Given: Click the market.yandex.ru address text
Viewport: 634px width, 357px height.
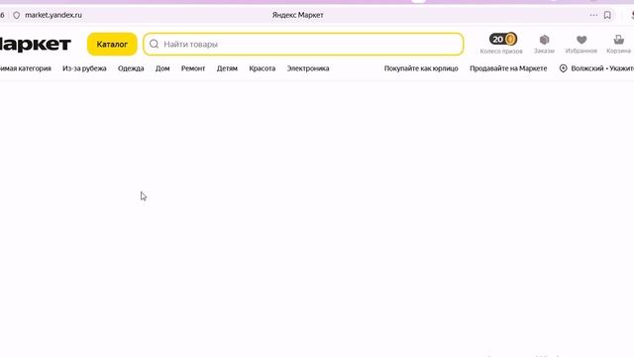Looking at the screenshot, I should pos(53,15).
